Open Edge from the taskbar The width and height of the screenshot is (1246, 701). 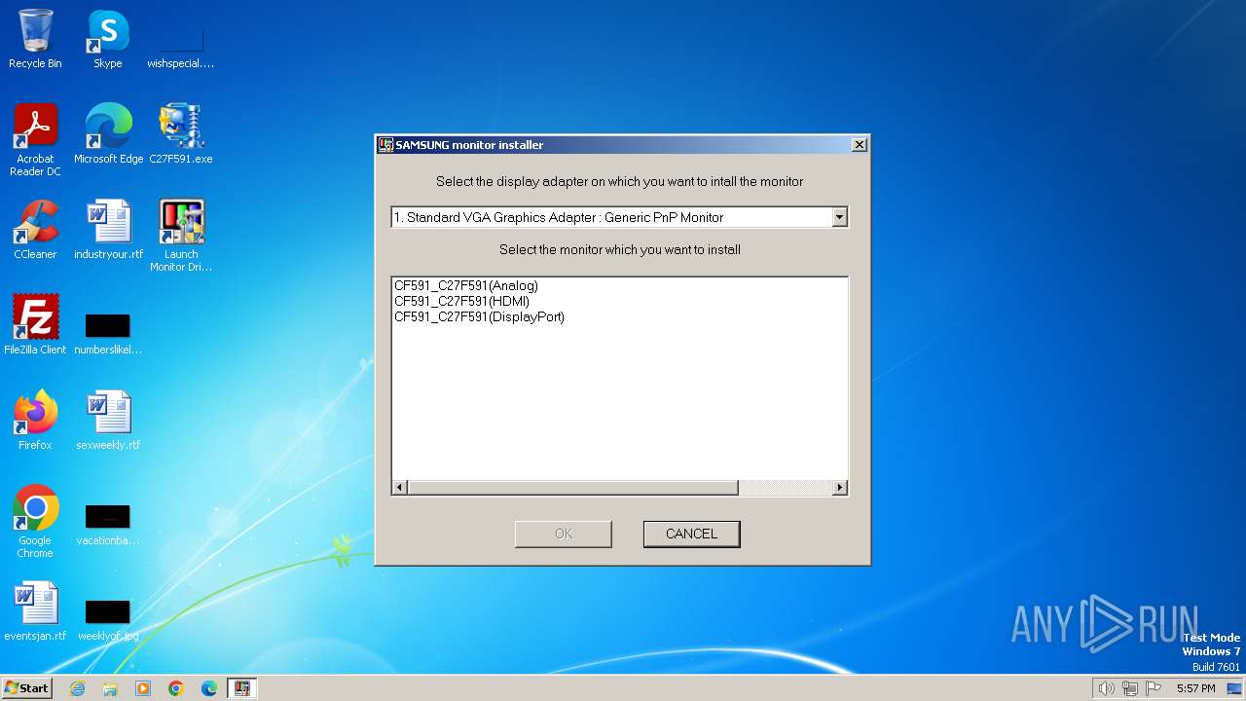[x=209, y=688]
